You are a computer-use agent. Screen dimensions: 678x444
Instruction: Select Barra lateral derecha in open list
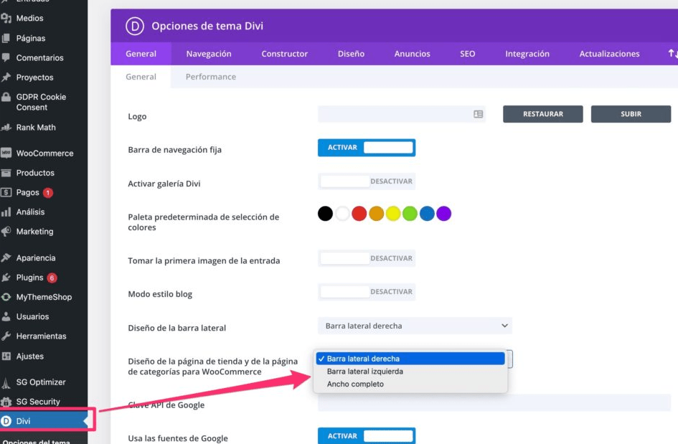410,359
